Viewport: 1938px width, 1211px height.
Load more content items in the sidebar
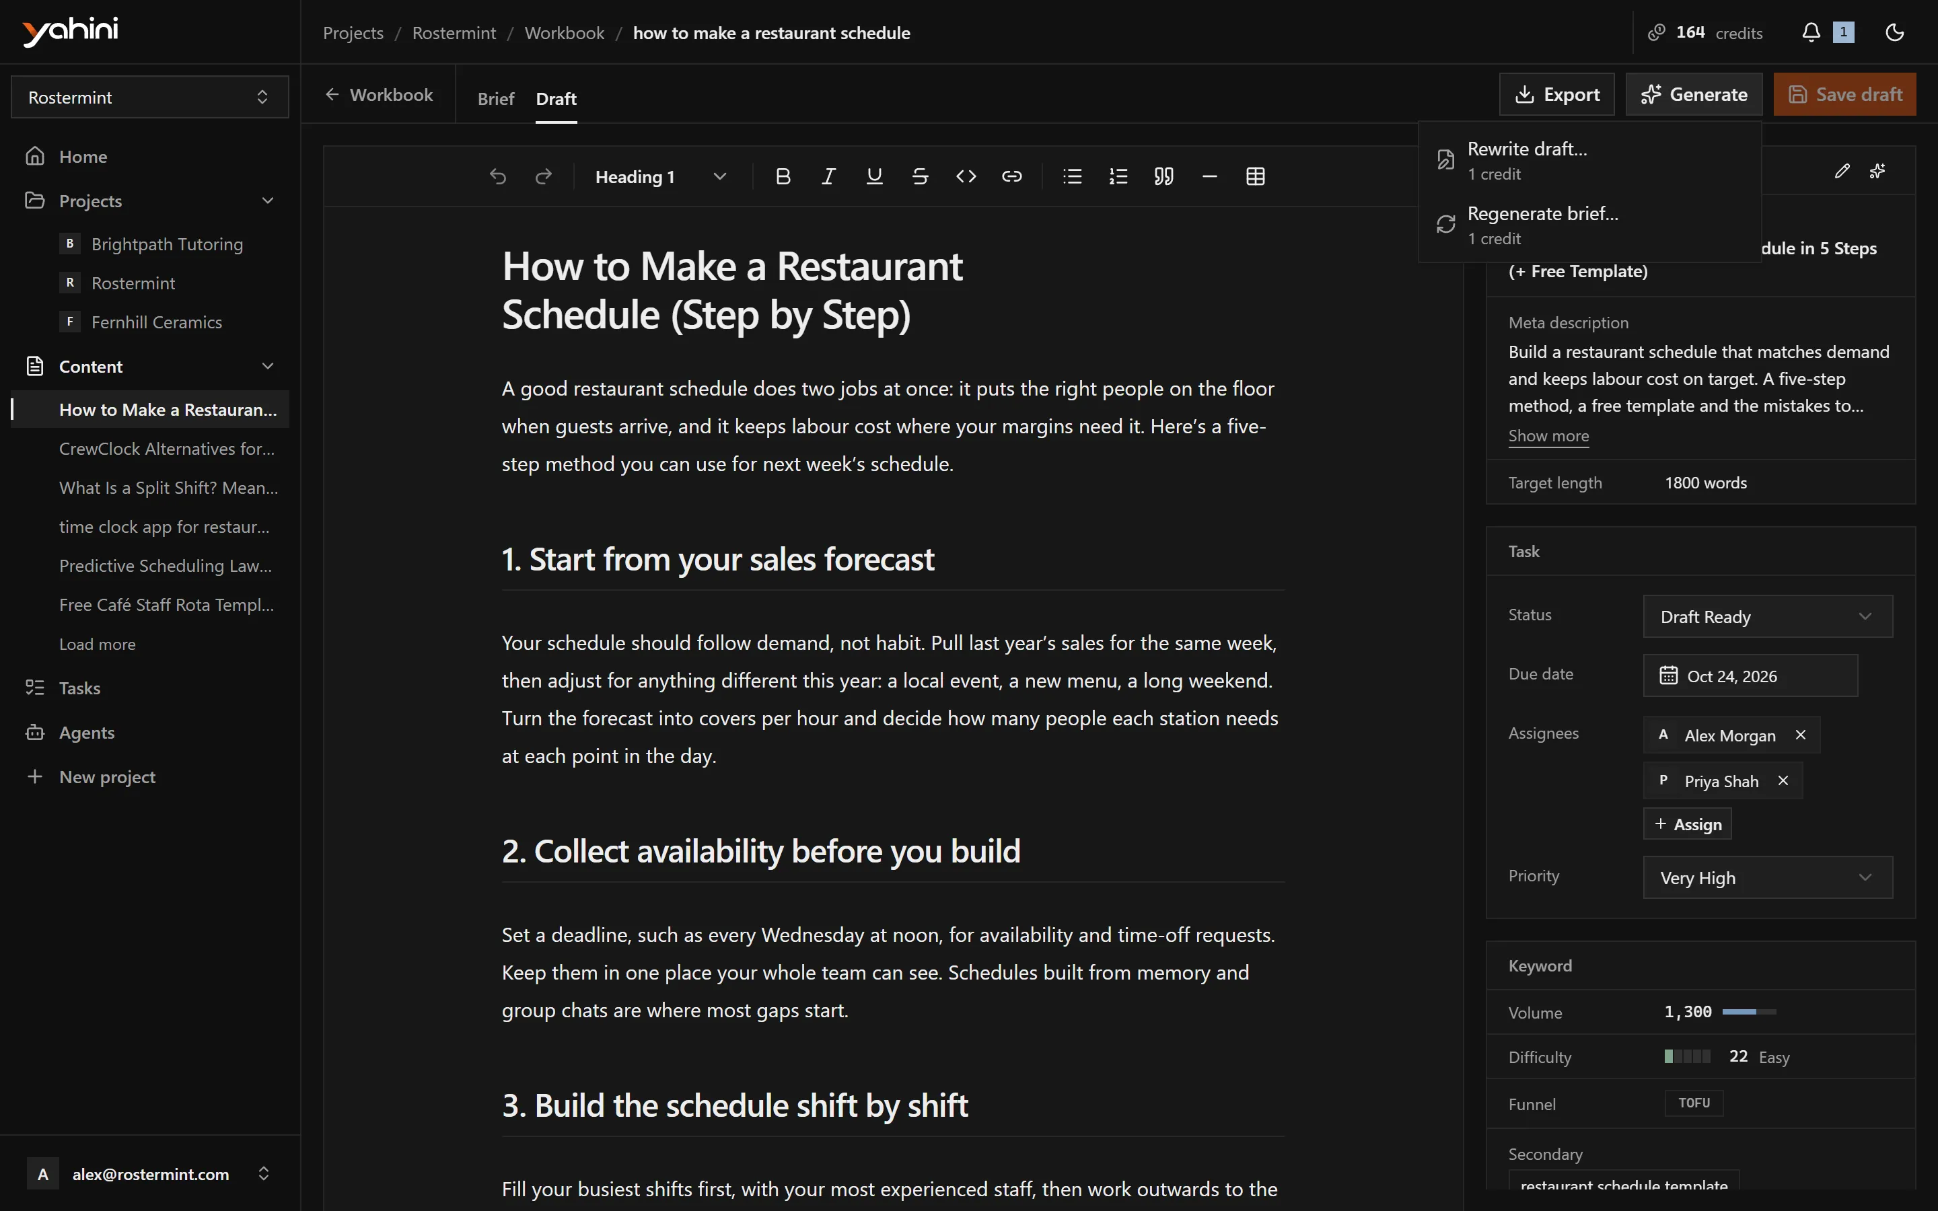(97, 644)
